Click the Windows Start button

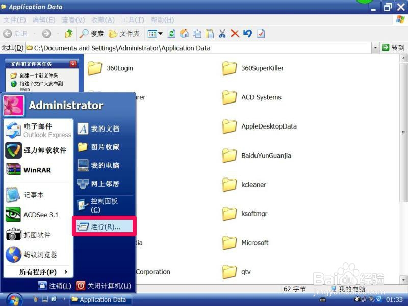pyautogui.click(x=14, y=299)
